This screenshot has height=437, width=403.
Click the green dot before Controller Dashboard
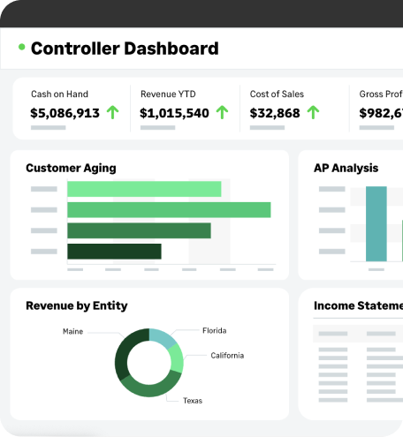pos(22,47)
